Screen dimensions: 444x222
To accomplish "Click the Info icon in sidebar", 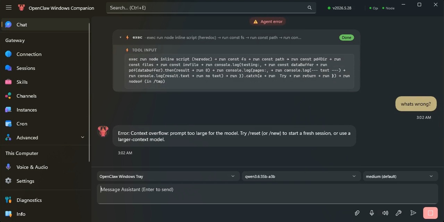I will (8, 214).
